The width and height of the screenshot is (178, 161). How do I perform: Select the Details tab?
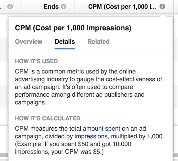pos(65,41)
